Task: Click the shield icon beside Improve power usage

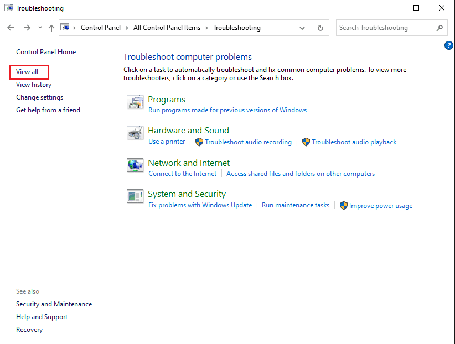Action: 344,205
